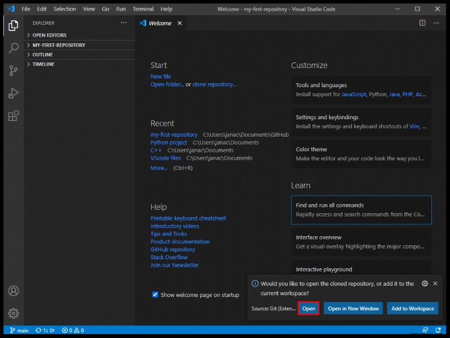Click Java link in Tools and languages

click(394, 94)
